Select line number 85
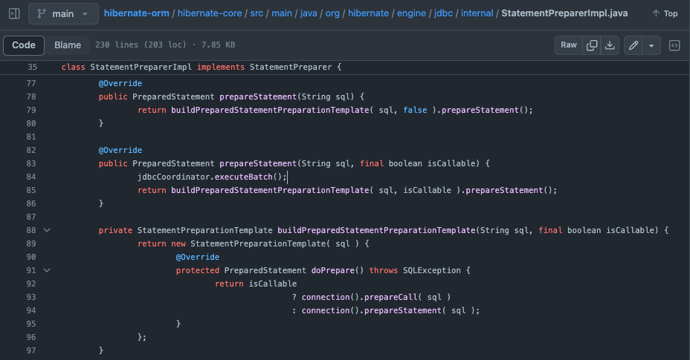Screen dimensions: 690x360 click(31, 190)
